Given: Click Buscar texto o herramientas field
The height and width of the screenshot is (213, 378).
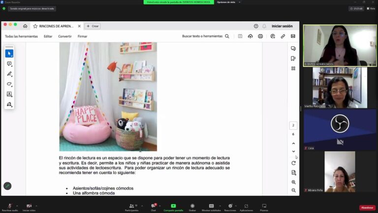Looking at the screenshot, I should 202,36.
